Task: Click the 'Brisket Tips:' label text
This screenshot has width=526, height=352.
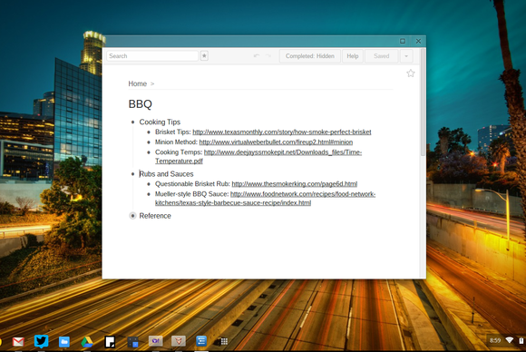Action: pos(172,132)
